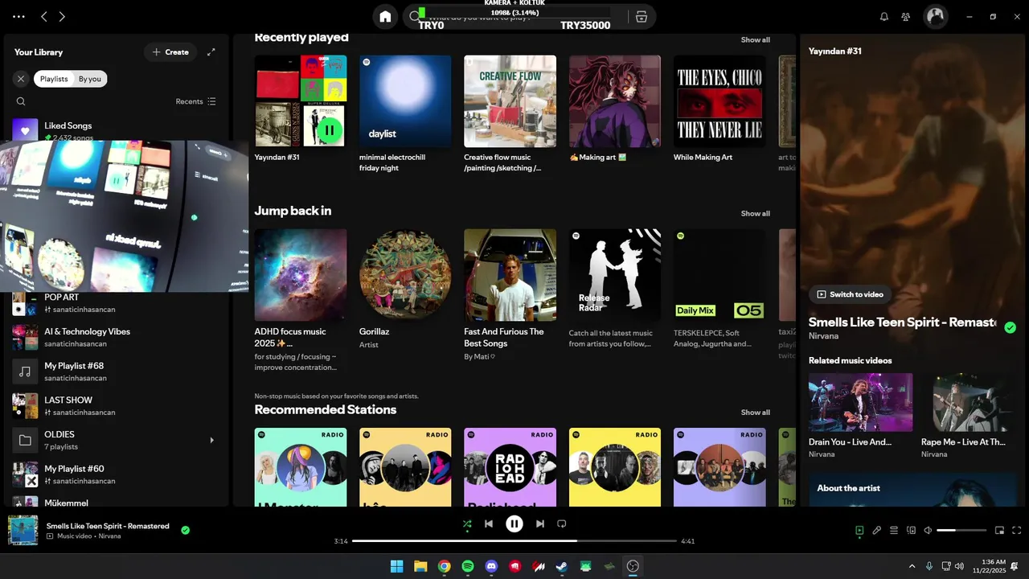The image size is (1029, 579).
Task: Select the Playlists filter chip
Action: (54, 79)
